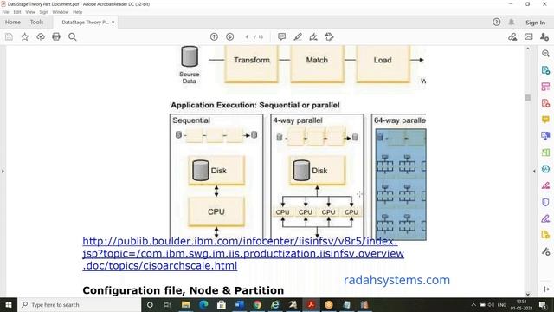Launch Microsoft Edge from taskbar
This screenshot has height=312, width=554.
coord(203,304)
